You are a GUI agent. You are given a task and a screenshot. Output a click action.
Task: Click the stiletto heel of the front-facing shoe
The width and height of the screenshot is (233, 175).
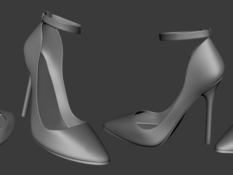[27, 96]
